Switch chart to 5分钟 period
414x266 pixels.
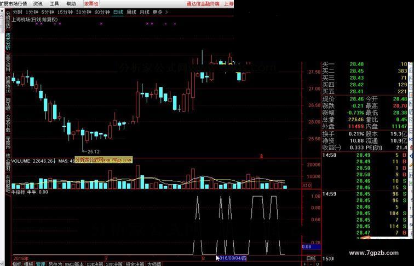[x=48, y=12]
